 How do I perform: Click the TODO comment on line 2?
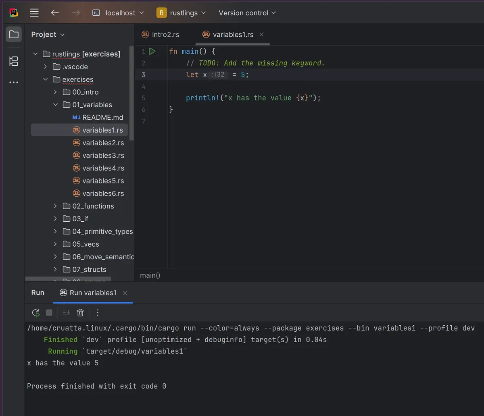255,63
